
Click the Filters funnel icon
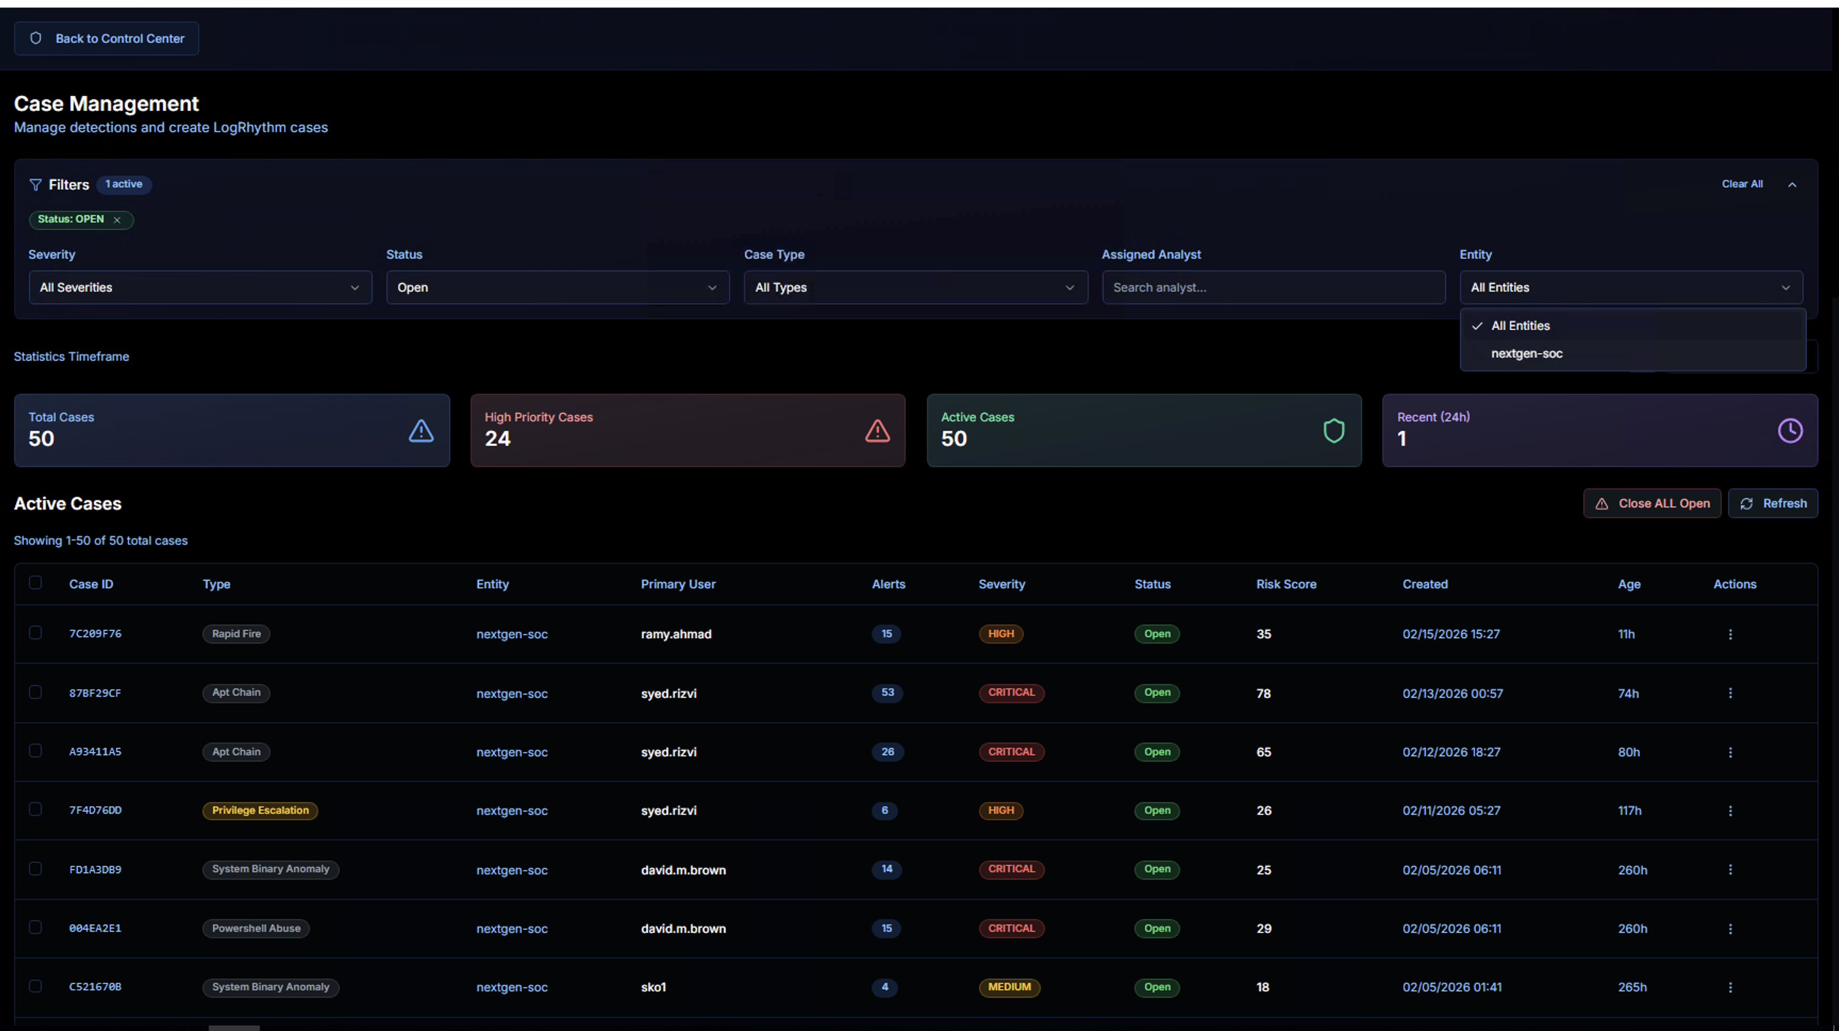[x=35, y=185]
